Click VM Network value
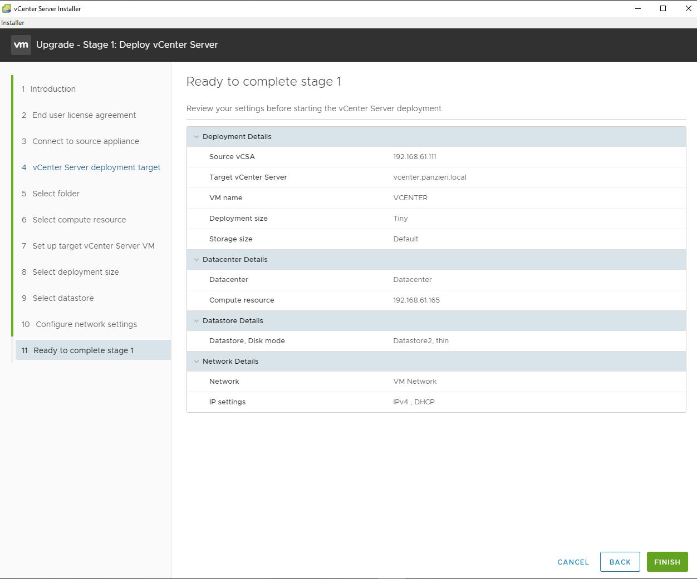The width and height of the screenshot is (697, 579). [415, 382]
